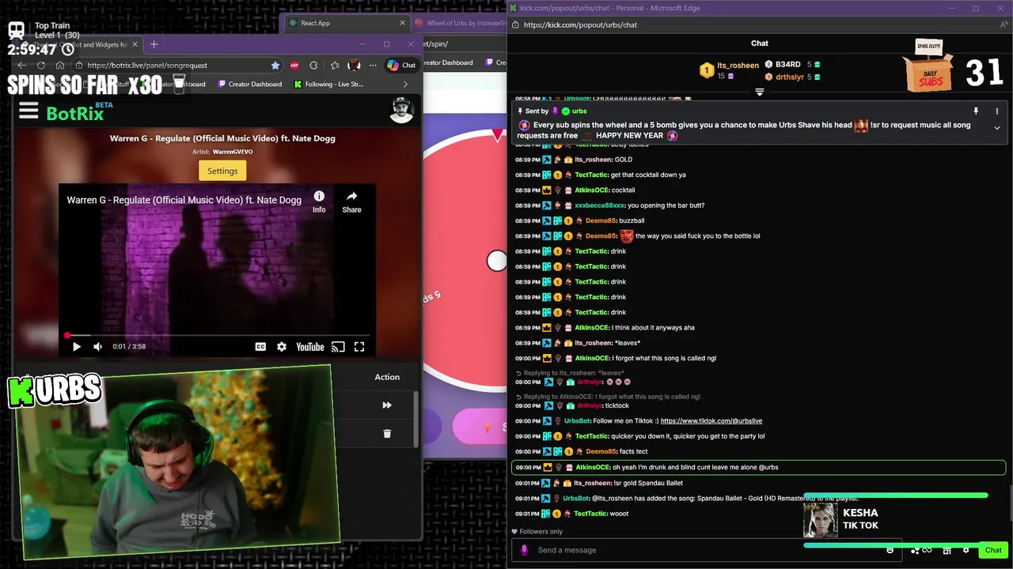Expand bookmarks bar overflow chevron
The image size is (1013, 569).
point(405,84)
